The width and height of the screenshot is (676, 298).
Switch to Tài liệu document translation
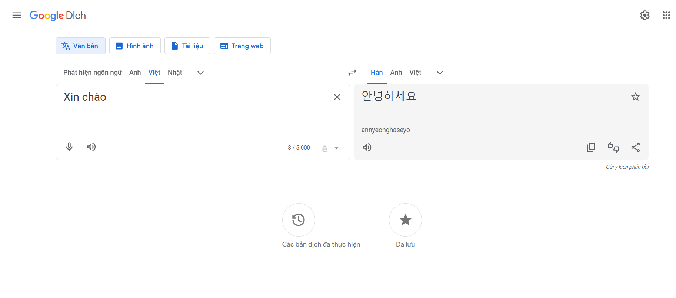point(187,46)
